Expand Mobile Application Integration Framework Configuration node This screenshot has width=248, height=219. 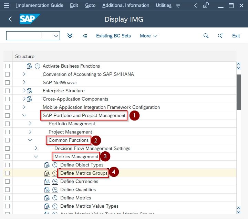[x=24, y=107]
